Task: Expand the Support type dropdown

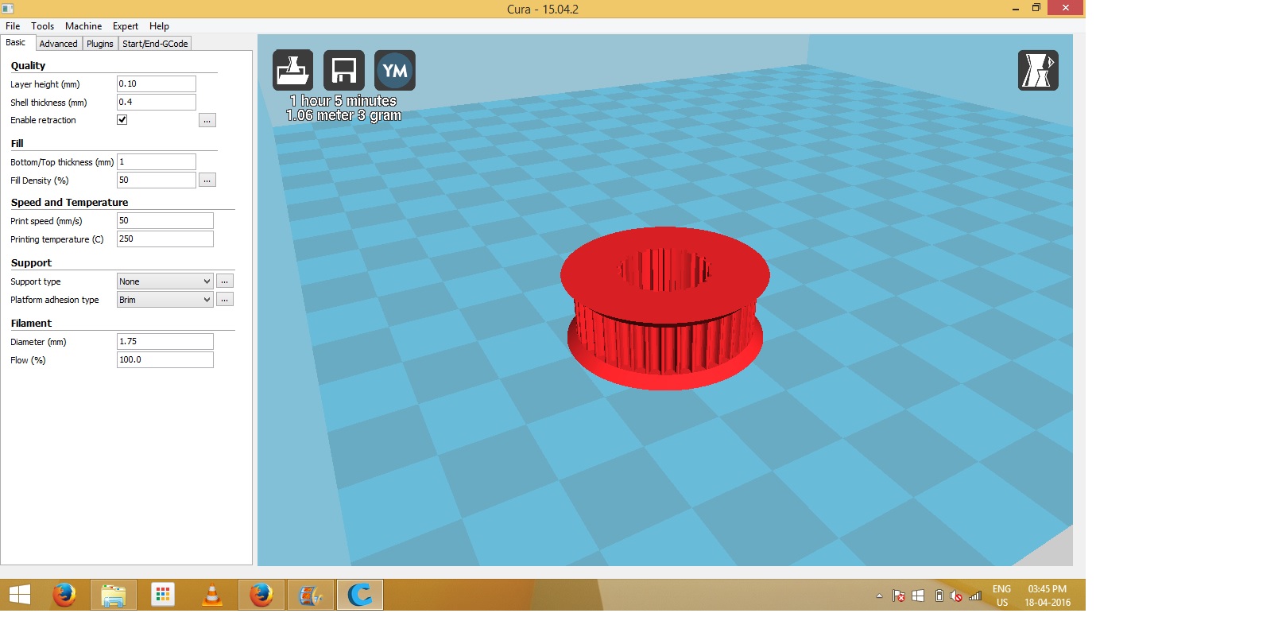Action: pos(165,281)
